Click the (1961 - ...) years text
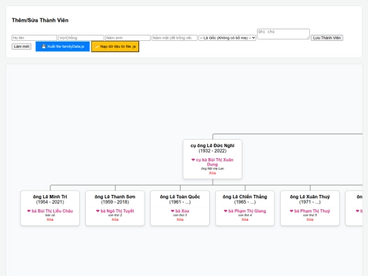 click(180, 202)
